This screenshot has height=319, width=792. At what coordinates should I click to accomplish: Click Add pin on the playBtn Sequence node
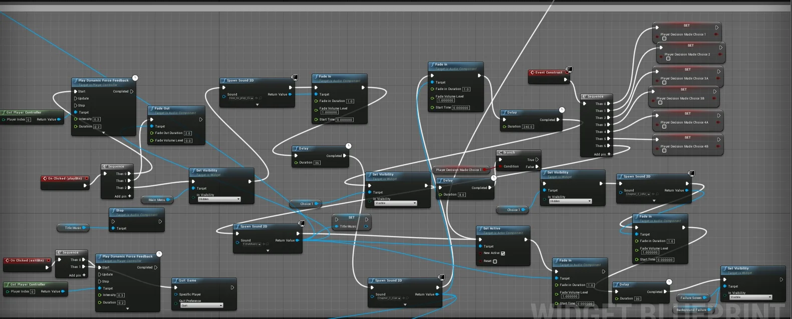click(x=123, y=196)
